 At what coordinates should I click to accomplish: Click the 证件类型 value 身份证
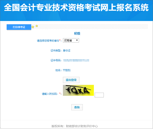[x=67, y=50]
